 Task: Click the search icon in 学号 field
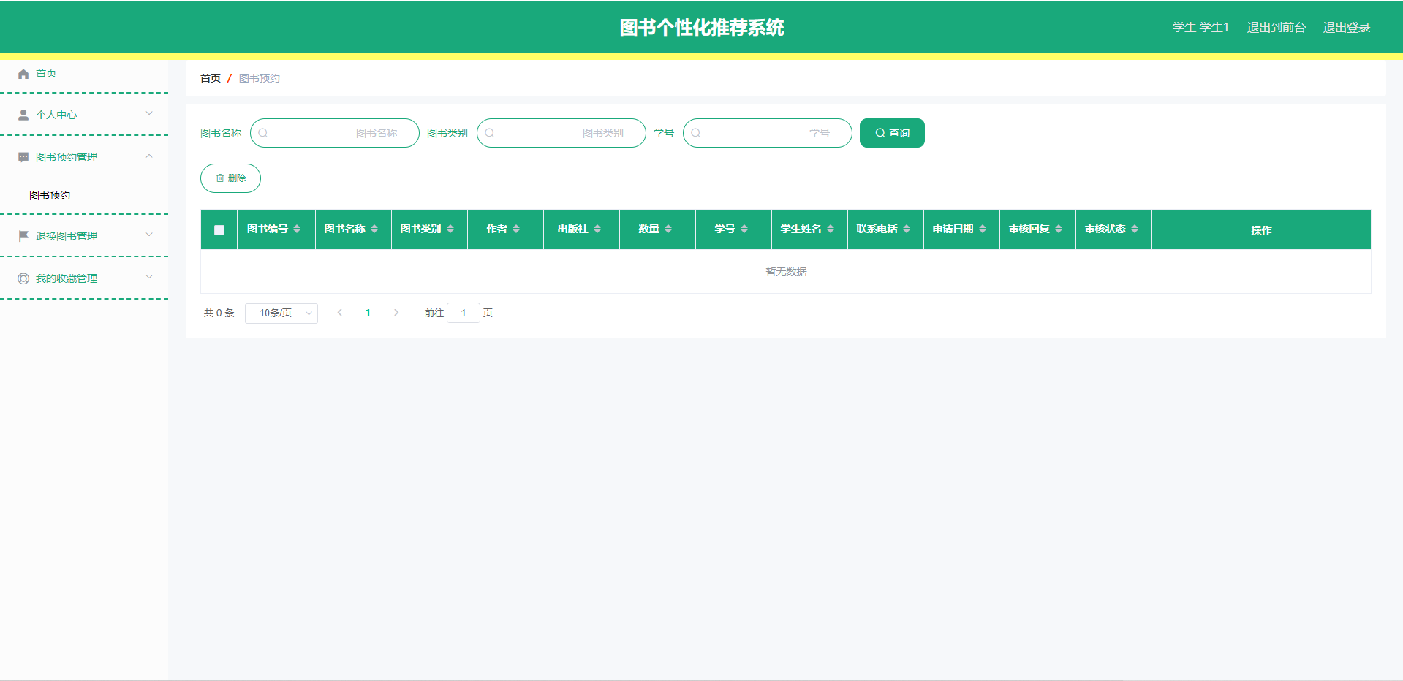(696, 133)
